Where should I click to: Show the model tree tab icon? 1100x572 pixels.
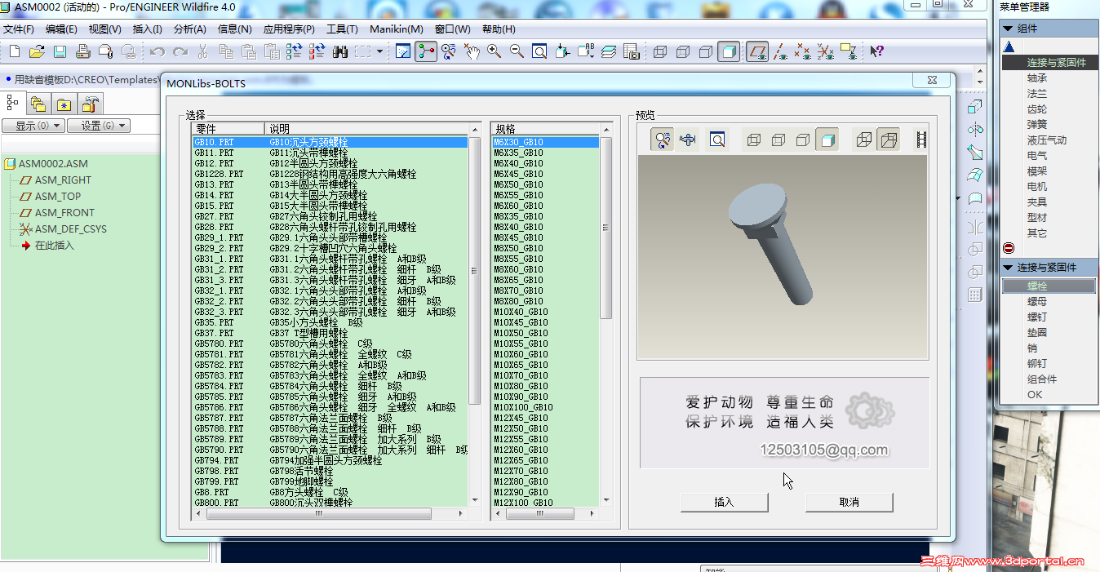(x=12, y=103)
